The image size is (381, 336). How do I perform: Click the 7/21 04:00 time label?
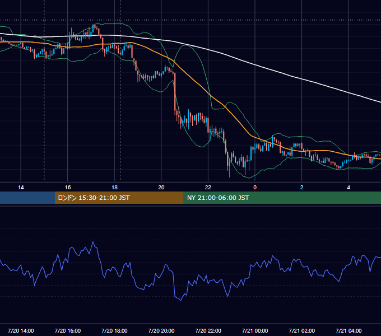point(349,330)
